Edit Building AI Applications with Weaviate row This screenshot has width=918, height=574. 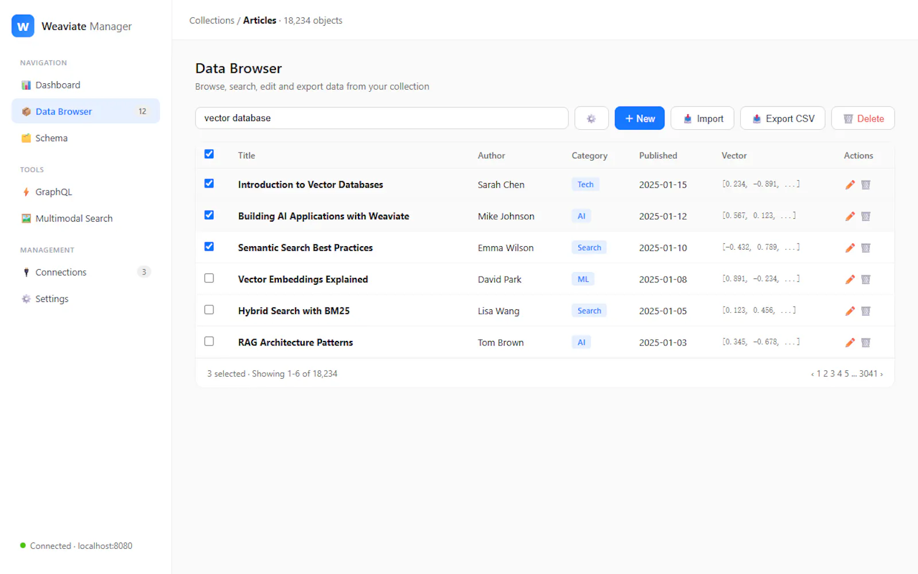click(850, 216)
